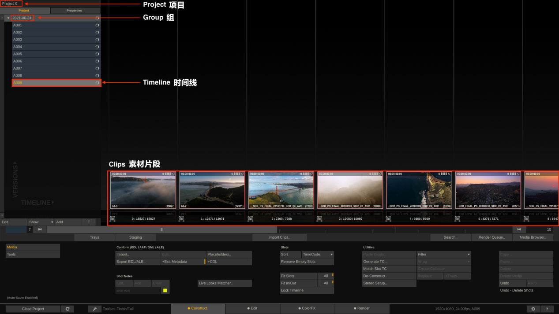Image resolution: width=559 pixels, height=314 pixels.
Task: Jump to first slot with skip-back icon
Action: (x=40, y=229)
